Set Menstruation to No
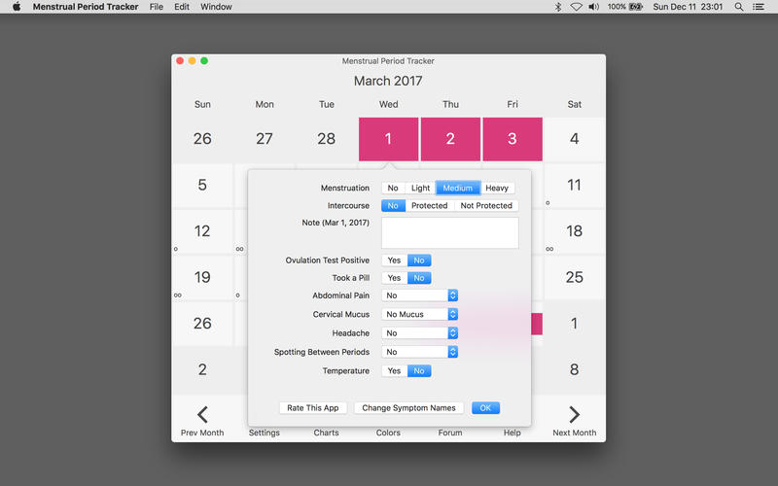Image resolution: width=778 pixels, height=486 pixels. [x=393, y=188]
